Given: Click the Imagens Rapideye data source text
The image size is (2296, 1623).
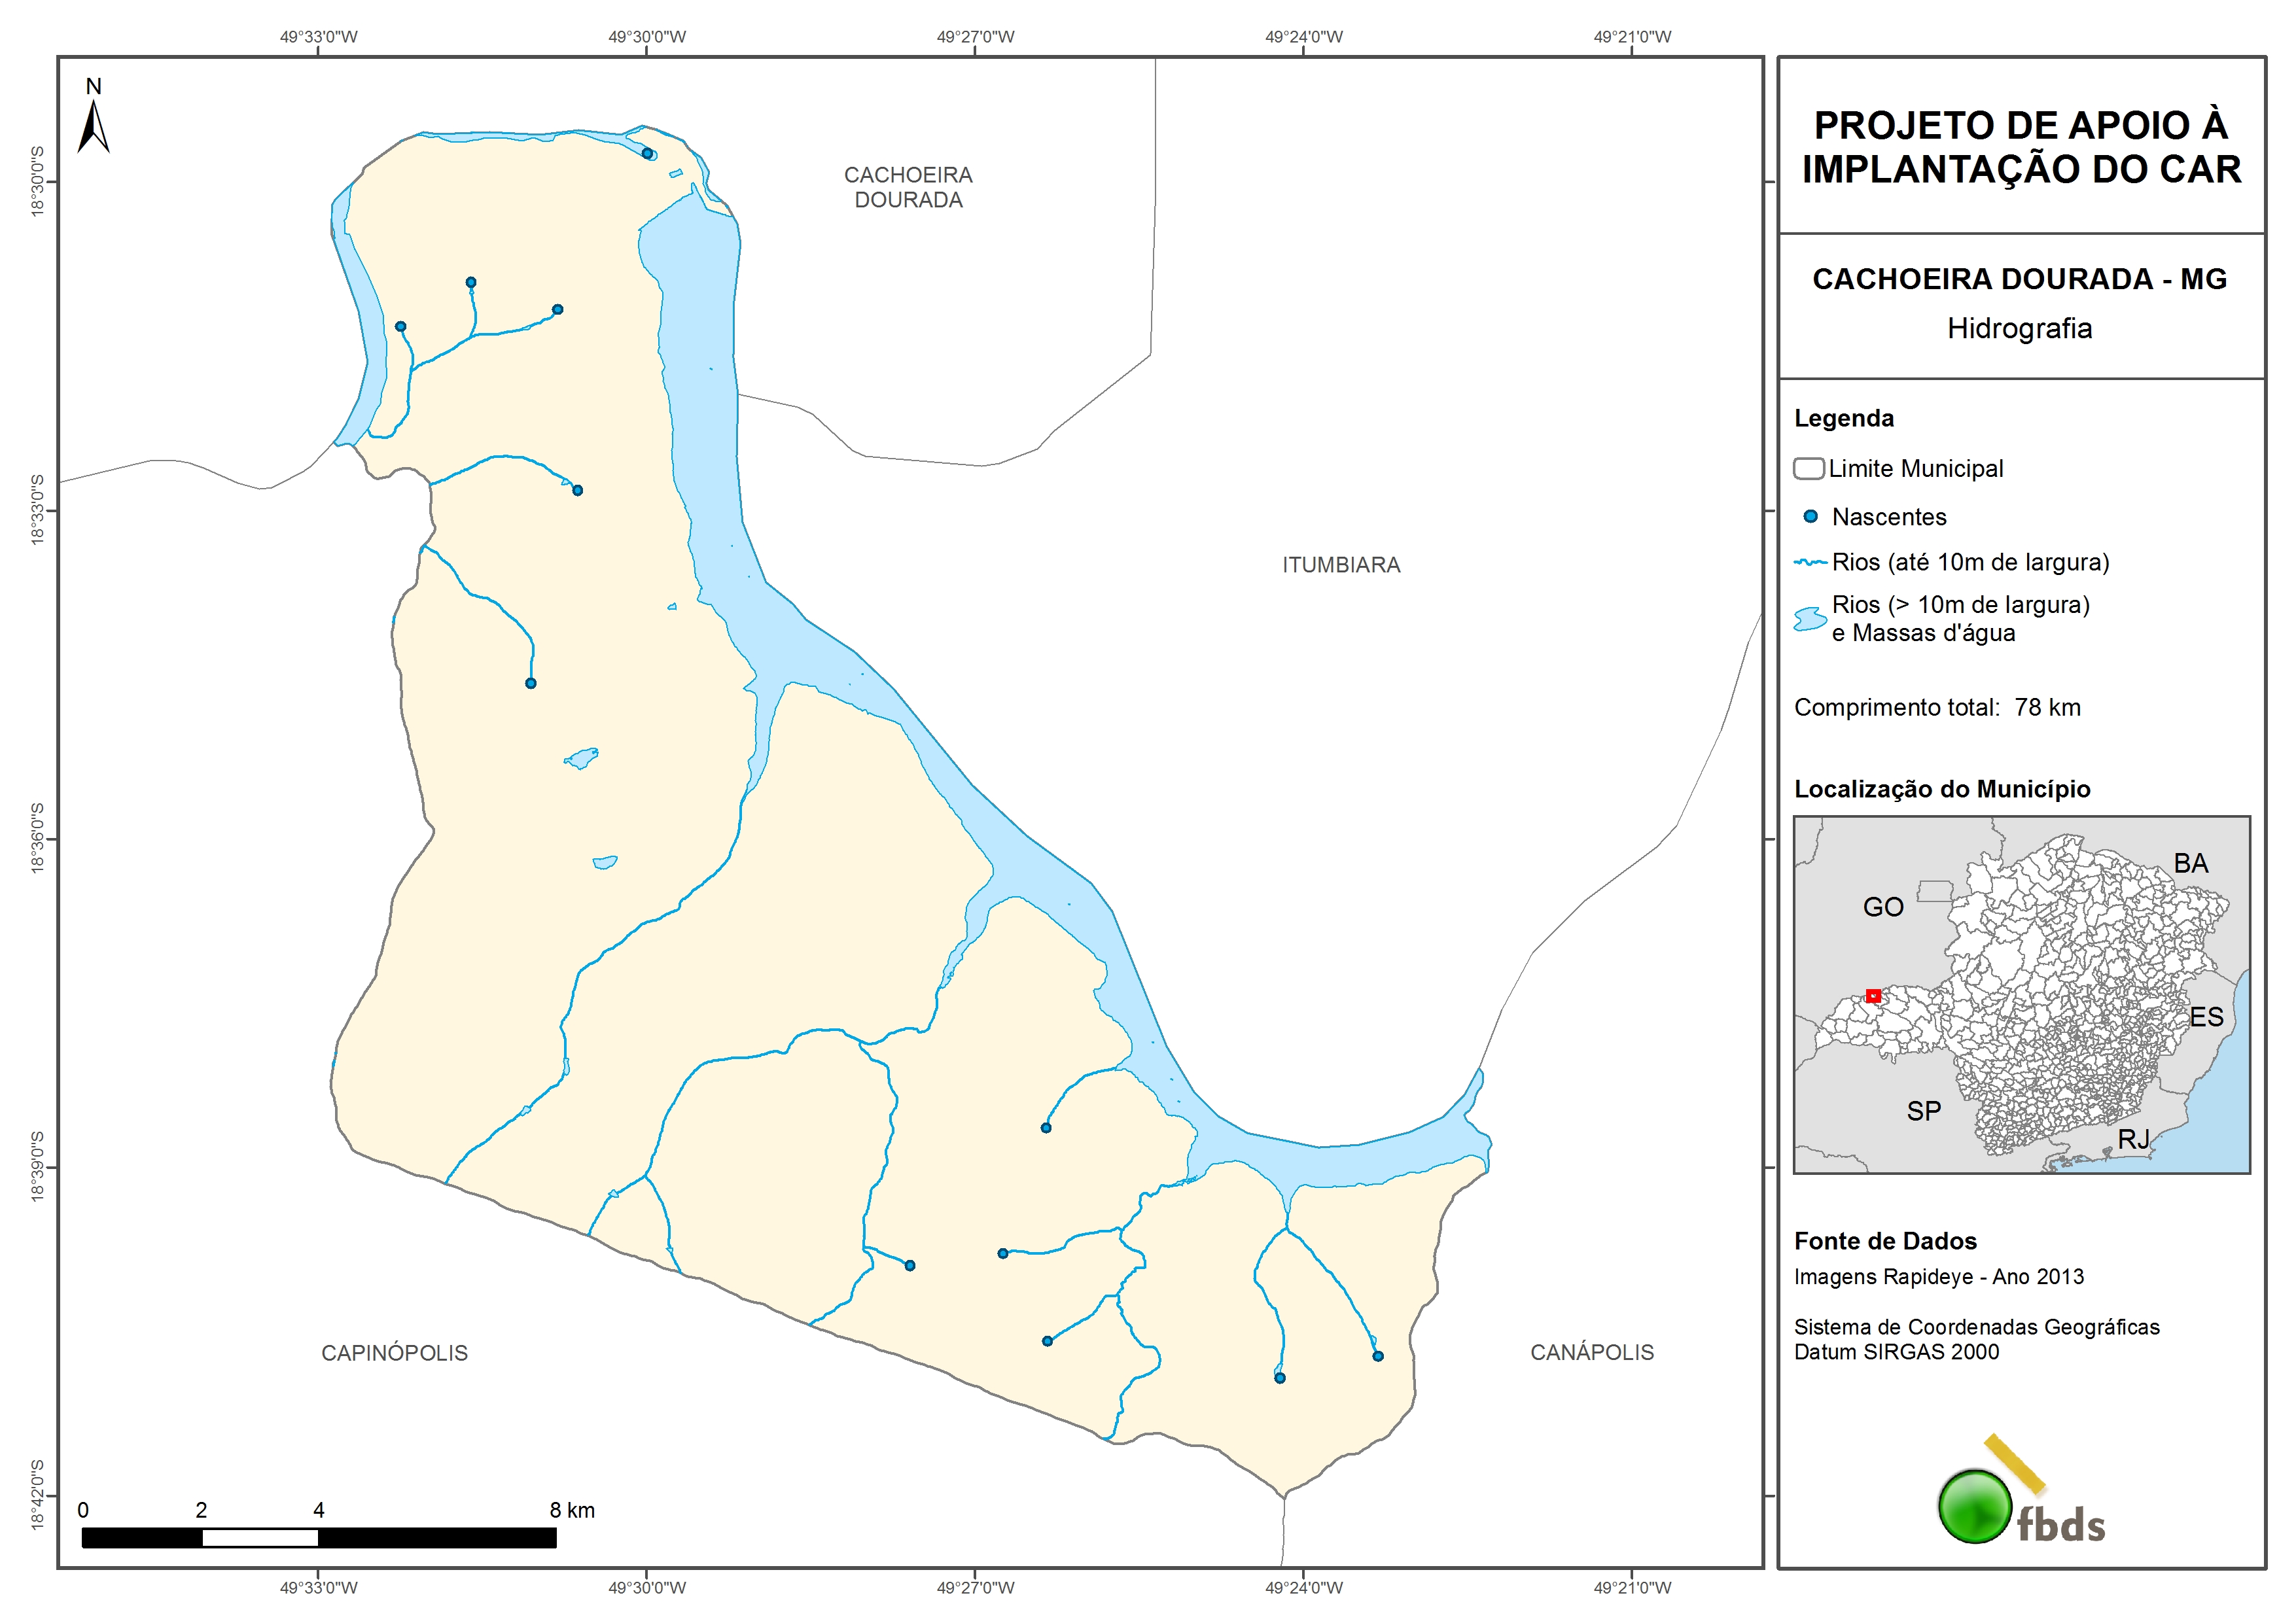Looking at the screenshot, I should [1938, 1277].
